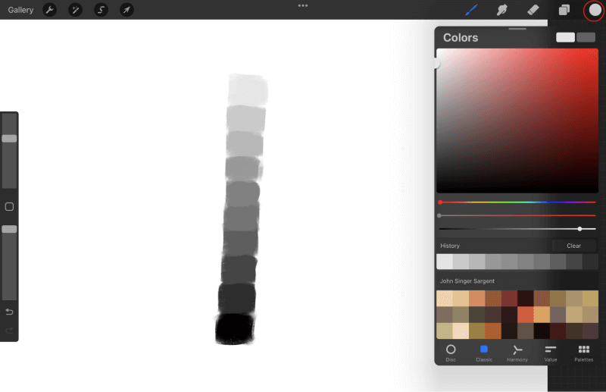Screen dimensions: 606x392
Task: Activate the Transform arrow tool
Action: (x=127, y=10)
